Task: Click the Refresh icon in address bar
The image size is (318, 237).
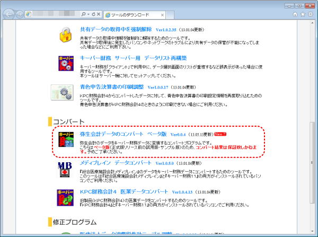Action: (93, 14)
